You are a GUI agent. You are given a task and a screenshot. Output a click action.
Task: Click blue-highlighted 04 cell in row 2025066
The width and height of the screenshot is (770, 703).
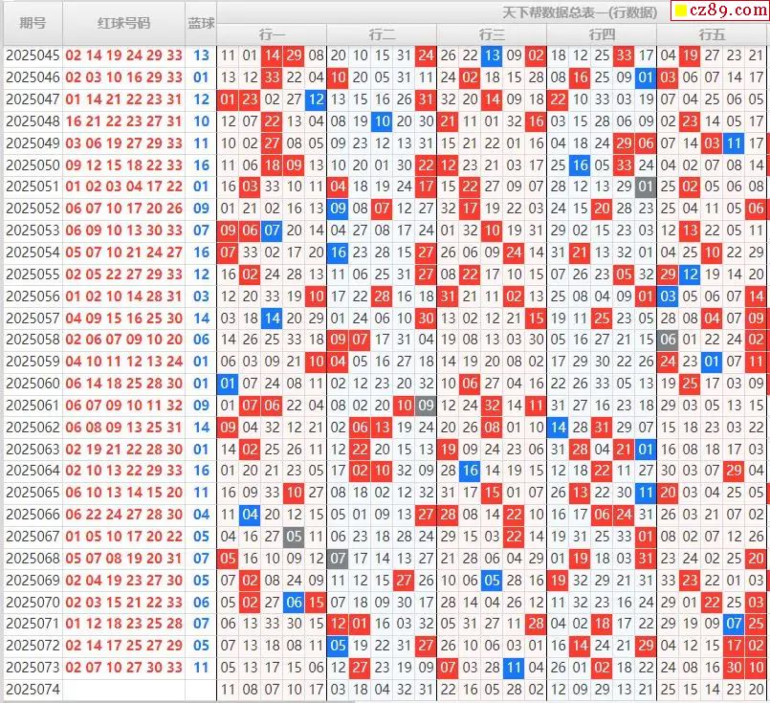point(250,515)
